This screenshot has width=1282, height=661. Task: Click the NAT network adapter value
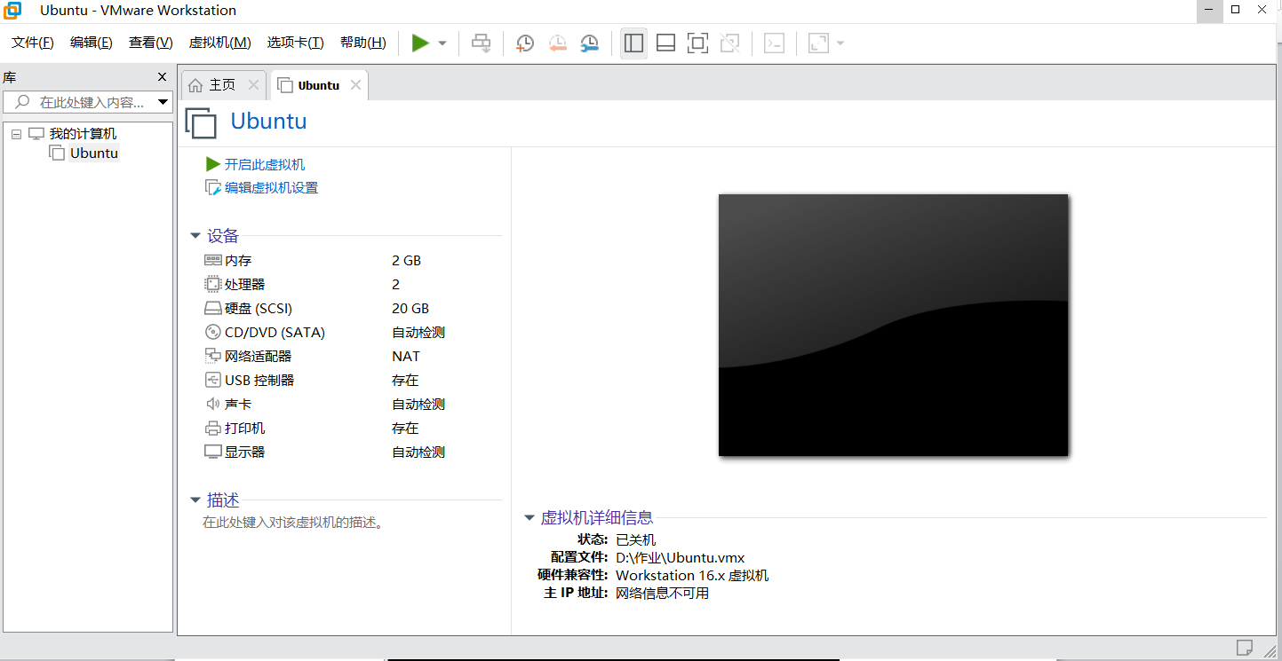point(406,357)
